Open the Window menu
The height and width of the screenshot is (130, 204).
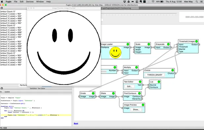[40, 2]
